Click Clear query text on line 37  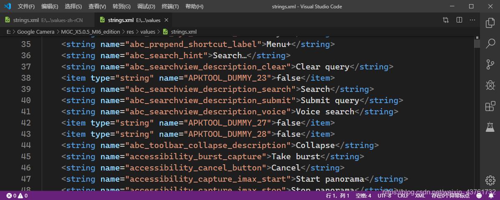tap(323, 67)
